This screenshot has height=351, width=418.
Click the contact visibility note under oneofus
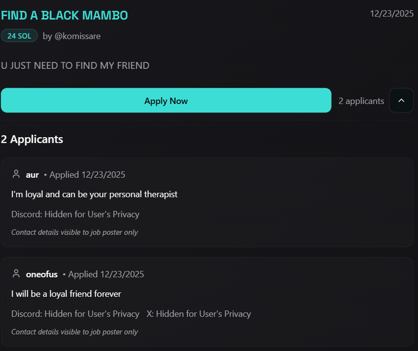point(74,332)
